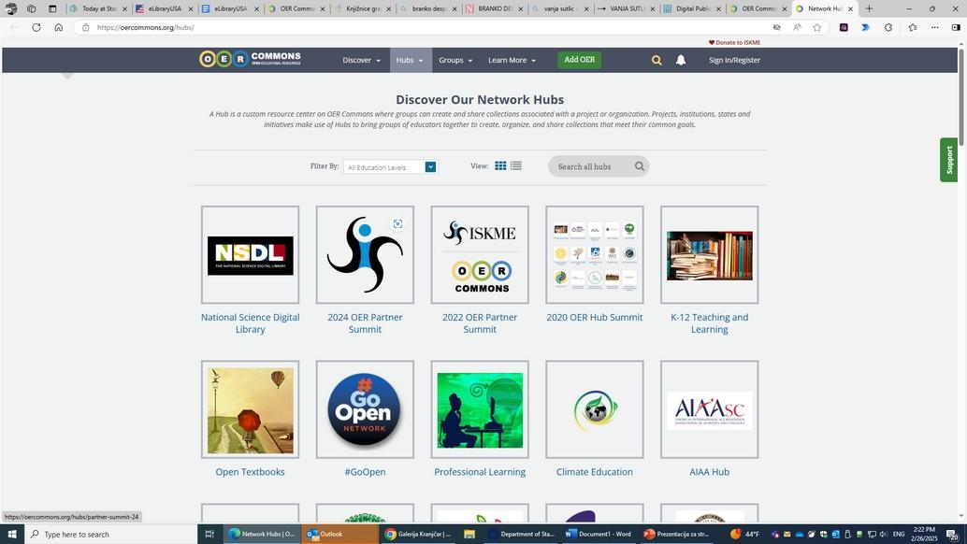Screen dimensions: 967x544
Task: Open a new browser tab
Action: [869, 8]
